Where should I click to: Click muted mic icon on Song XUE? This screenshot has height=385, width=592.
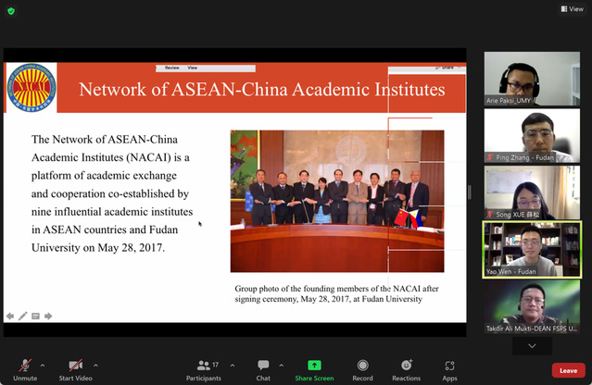(x=490, y=214)
